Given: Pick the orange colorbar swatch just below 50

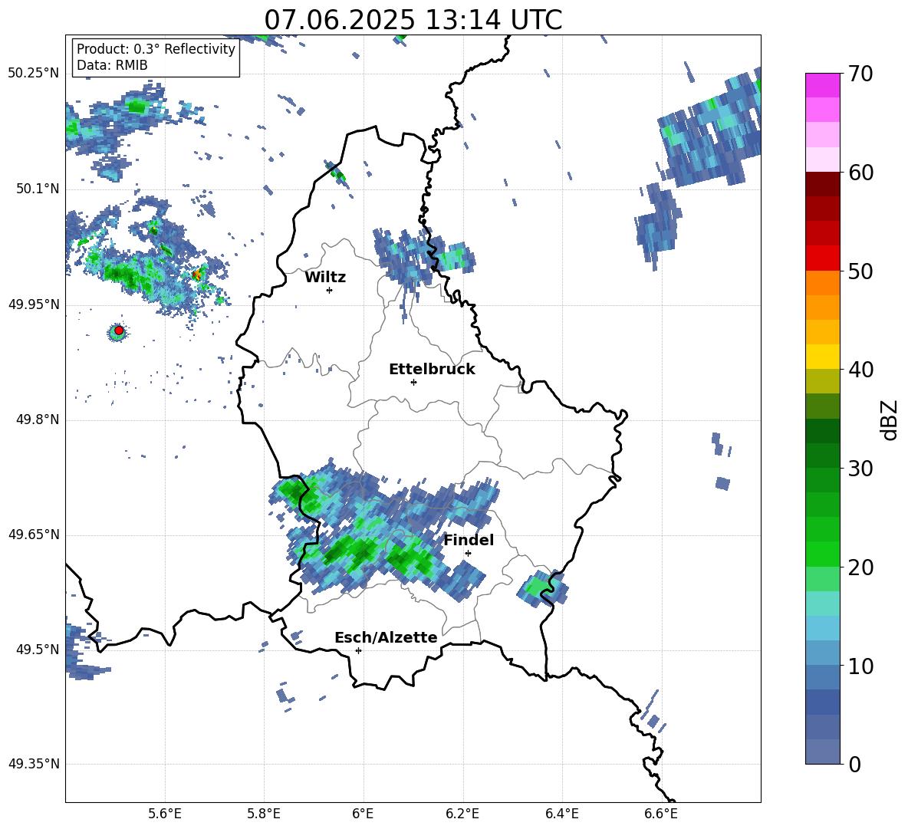Looking at the screenshot, I should click(x=823, y=283).
